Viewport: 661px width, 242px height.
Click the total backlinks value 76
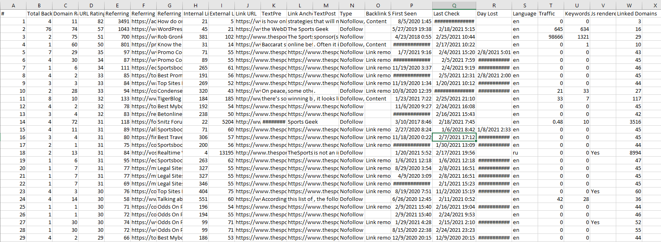(39, 29)
